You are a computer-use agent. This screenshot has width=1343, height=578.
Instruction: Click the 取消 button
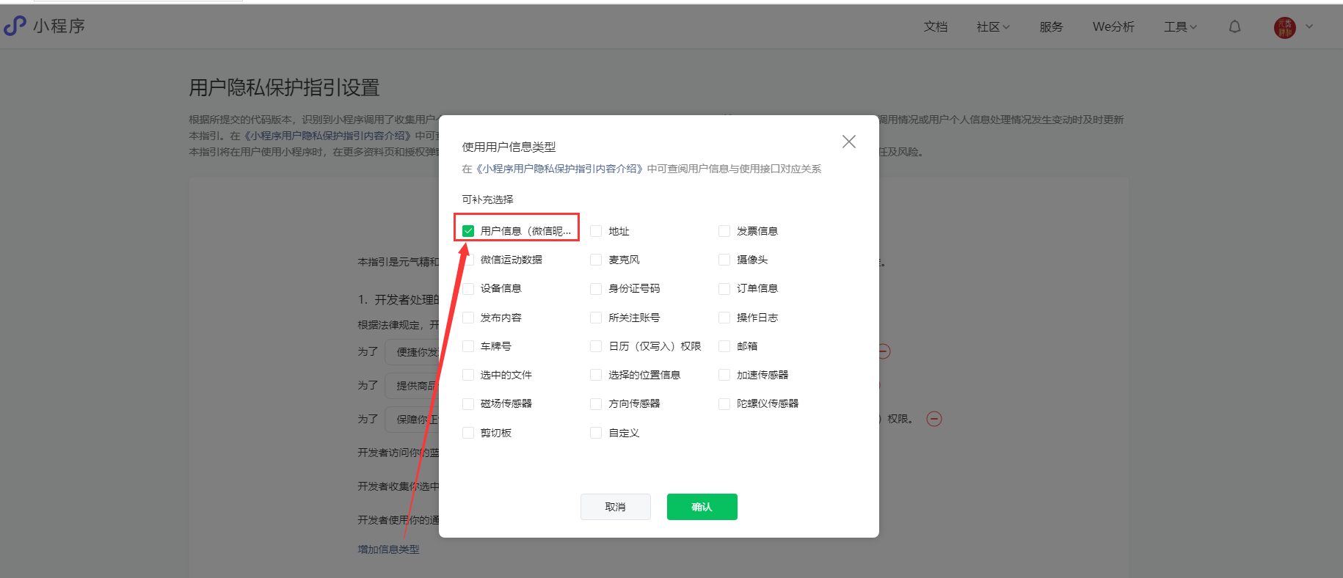(x=615, y=507)
